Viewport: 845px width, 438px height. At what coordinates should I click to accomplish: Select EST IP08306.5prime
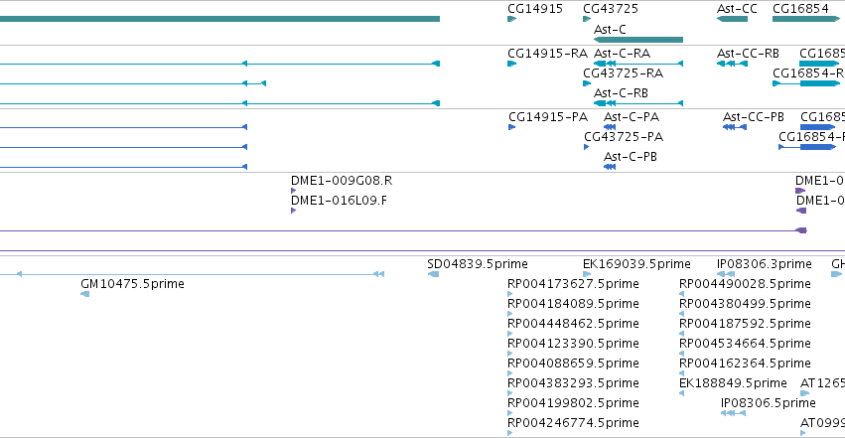point(768,403)
